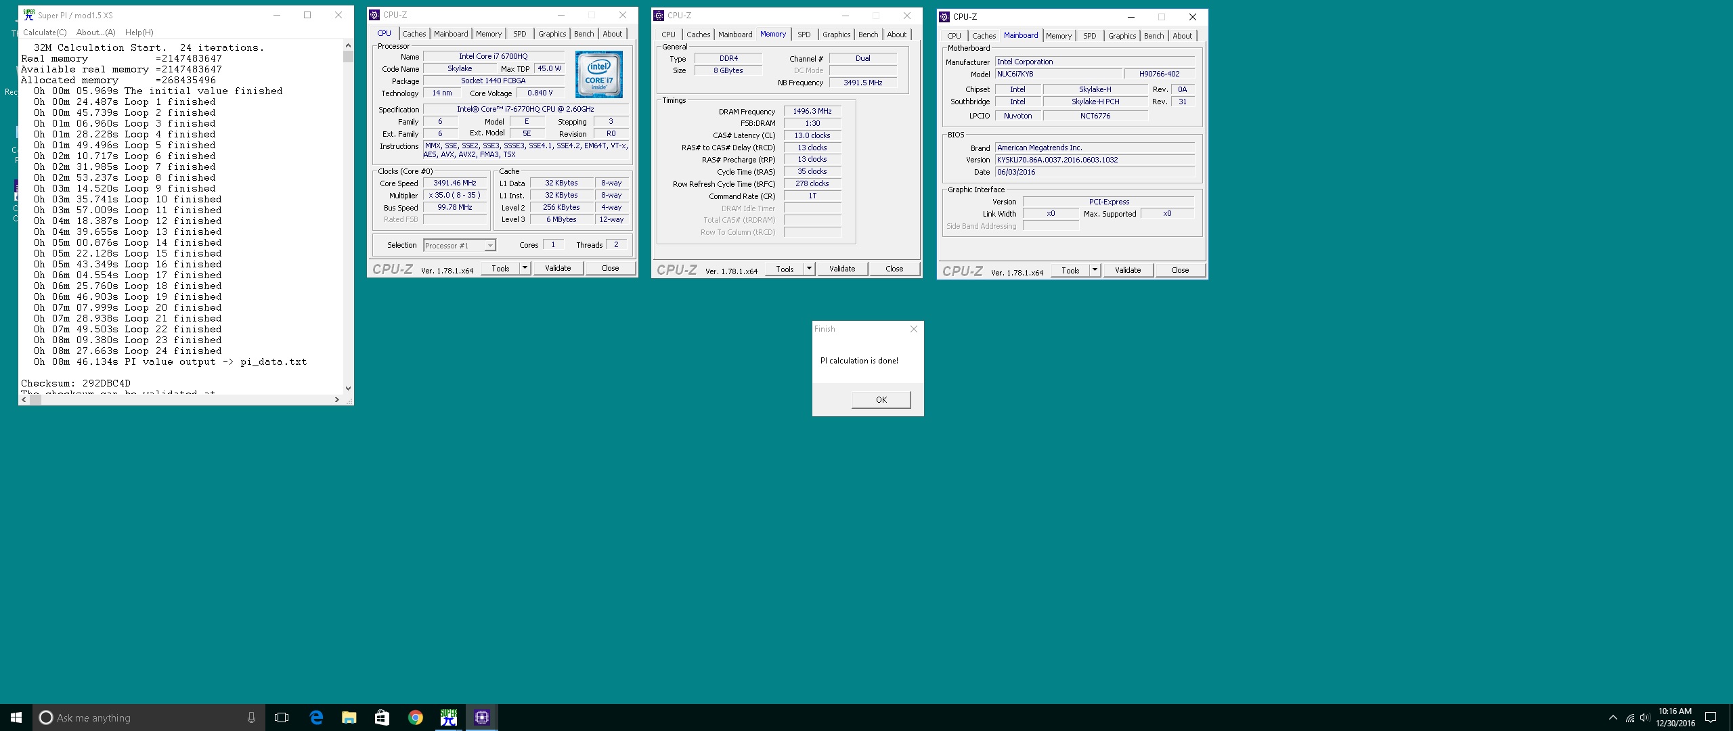Image resolution: width=1733 pixels, height=731 pixels.
Task: Select Bench tab in first CPU-Z window
Action: [584, 34]
